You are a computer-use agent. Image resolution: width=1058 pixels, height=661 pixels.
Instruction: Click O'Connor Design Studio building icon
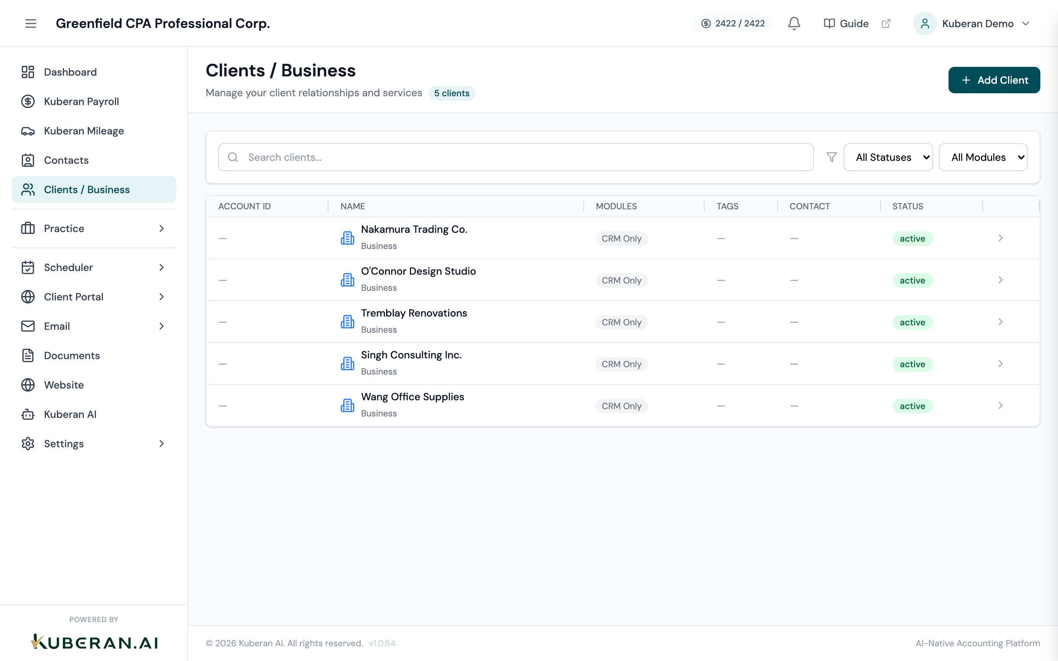(x=348, y=280)
